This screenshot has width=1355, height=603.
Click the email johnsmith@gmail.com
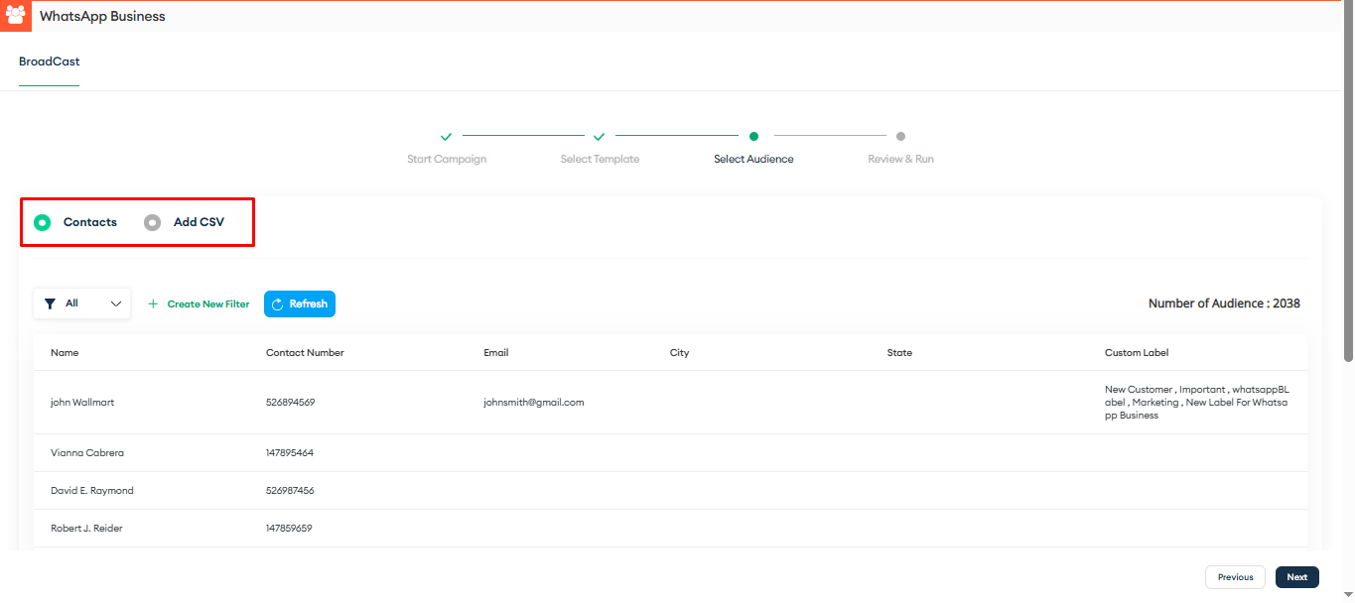(534, 403)
